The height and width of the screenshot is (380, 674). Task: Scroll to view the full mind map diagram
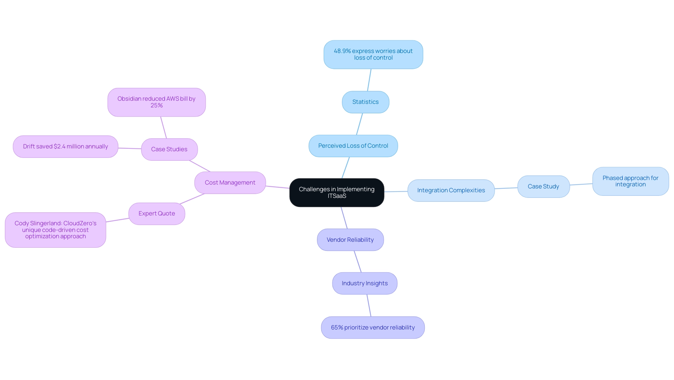337,192
